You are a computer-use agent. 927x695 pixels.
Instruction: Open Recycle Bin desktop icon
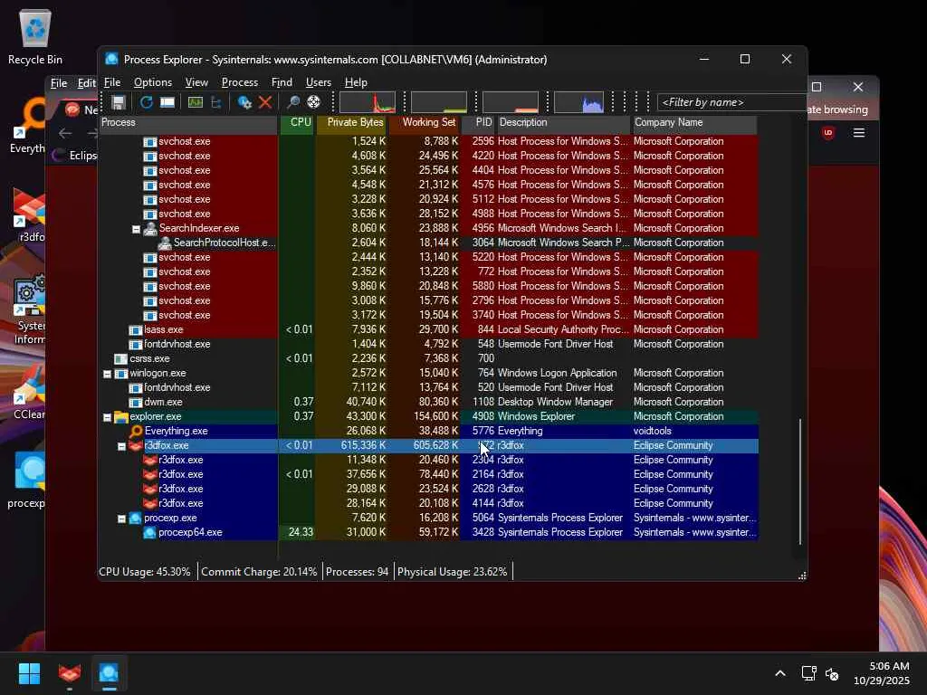(35, 36)
